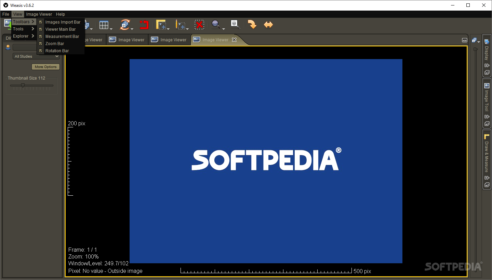This screenshot has width=492, height=280.
Task: Restore the Display panel window
Action: (x=487, y=72)
